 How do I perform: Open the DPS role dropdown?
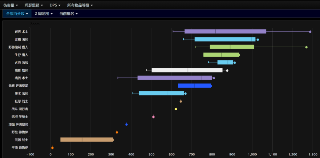click(55, 5)
